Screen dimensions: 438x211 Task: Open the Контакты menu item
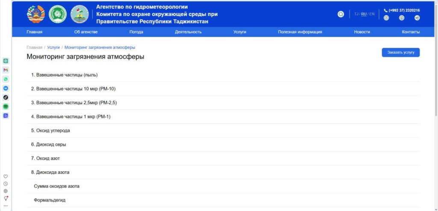pyautogui.click(x=411, y=32)
